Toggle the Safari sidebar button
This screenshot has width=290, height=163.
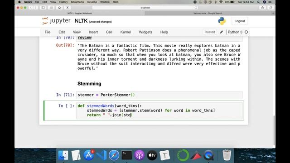click(43, 8)
